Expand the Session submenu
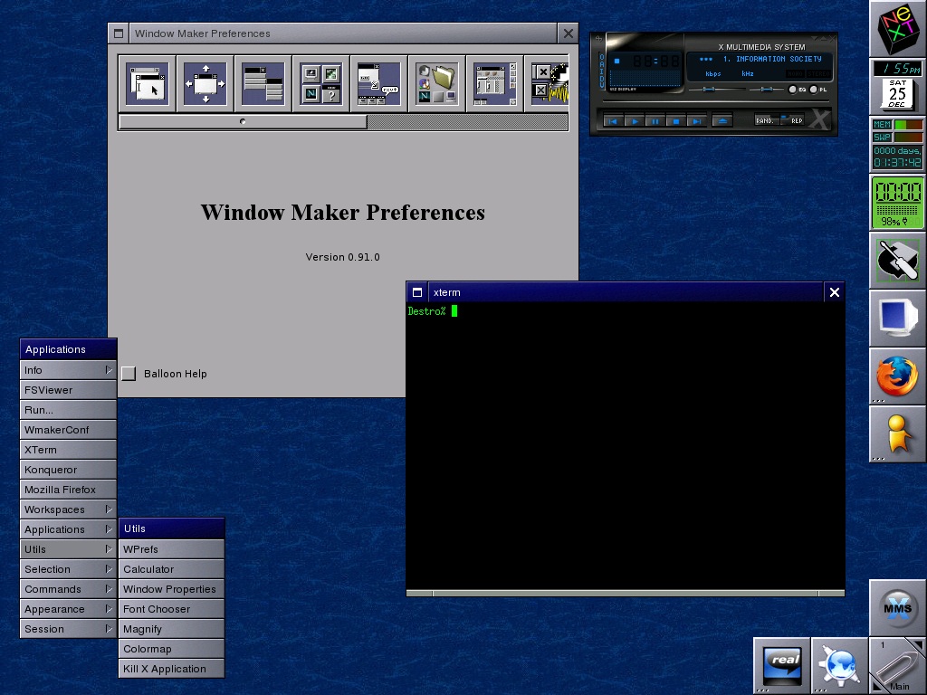The image size is (927, 695). [68, 629]
